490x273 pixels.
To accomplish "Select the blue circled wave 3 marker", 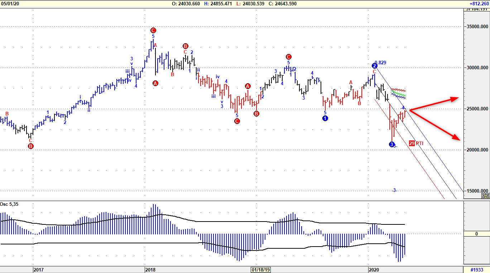I will tap(391, 144).
